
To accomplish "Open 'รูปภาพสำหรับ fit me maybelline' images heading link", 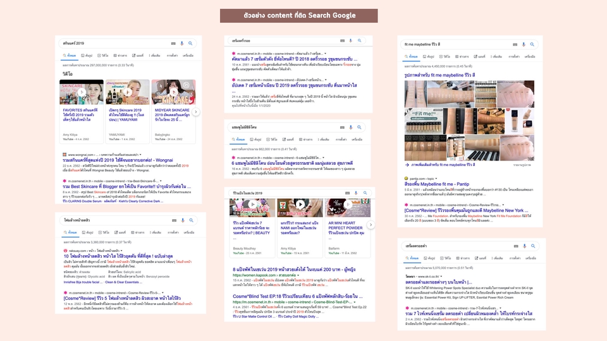I will 440,75.
